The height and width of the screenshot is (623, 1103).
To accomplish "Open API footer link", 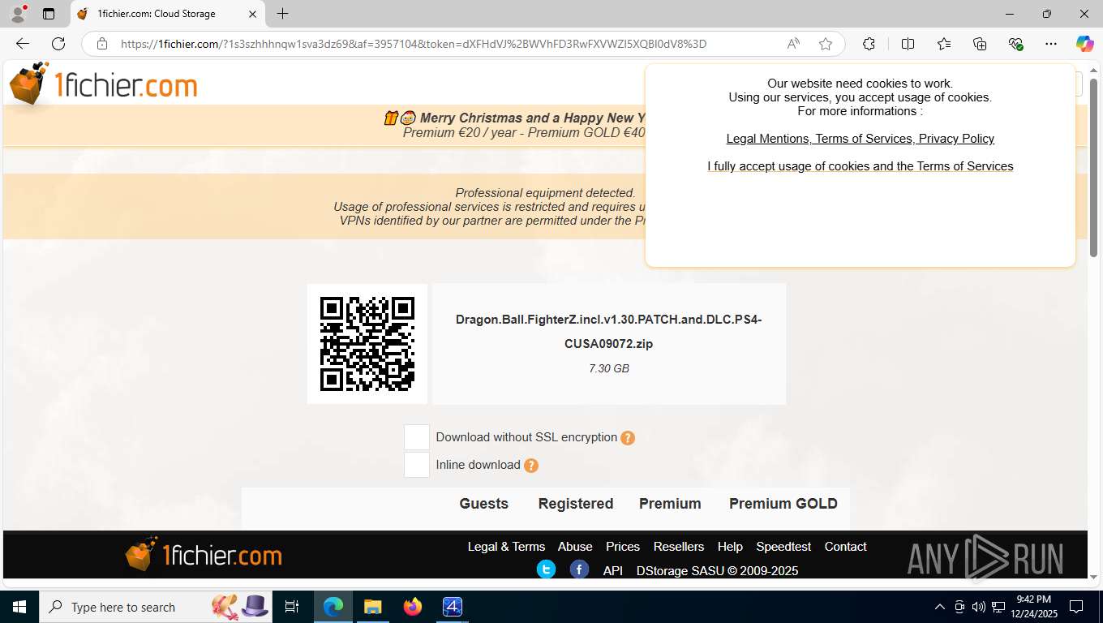I will coord(613,571).
